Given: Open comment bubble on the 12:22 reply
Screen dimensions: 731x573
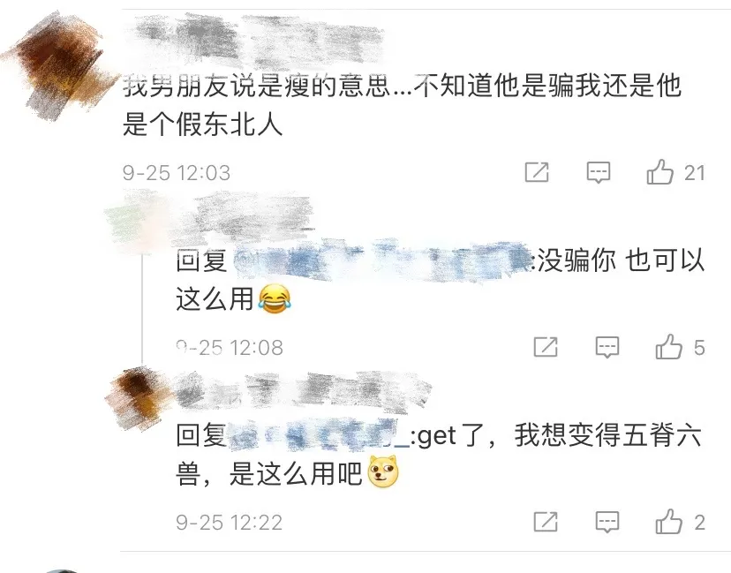Looking at the screenshot, I should coord(607,522).
